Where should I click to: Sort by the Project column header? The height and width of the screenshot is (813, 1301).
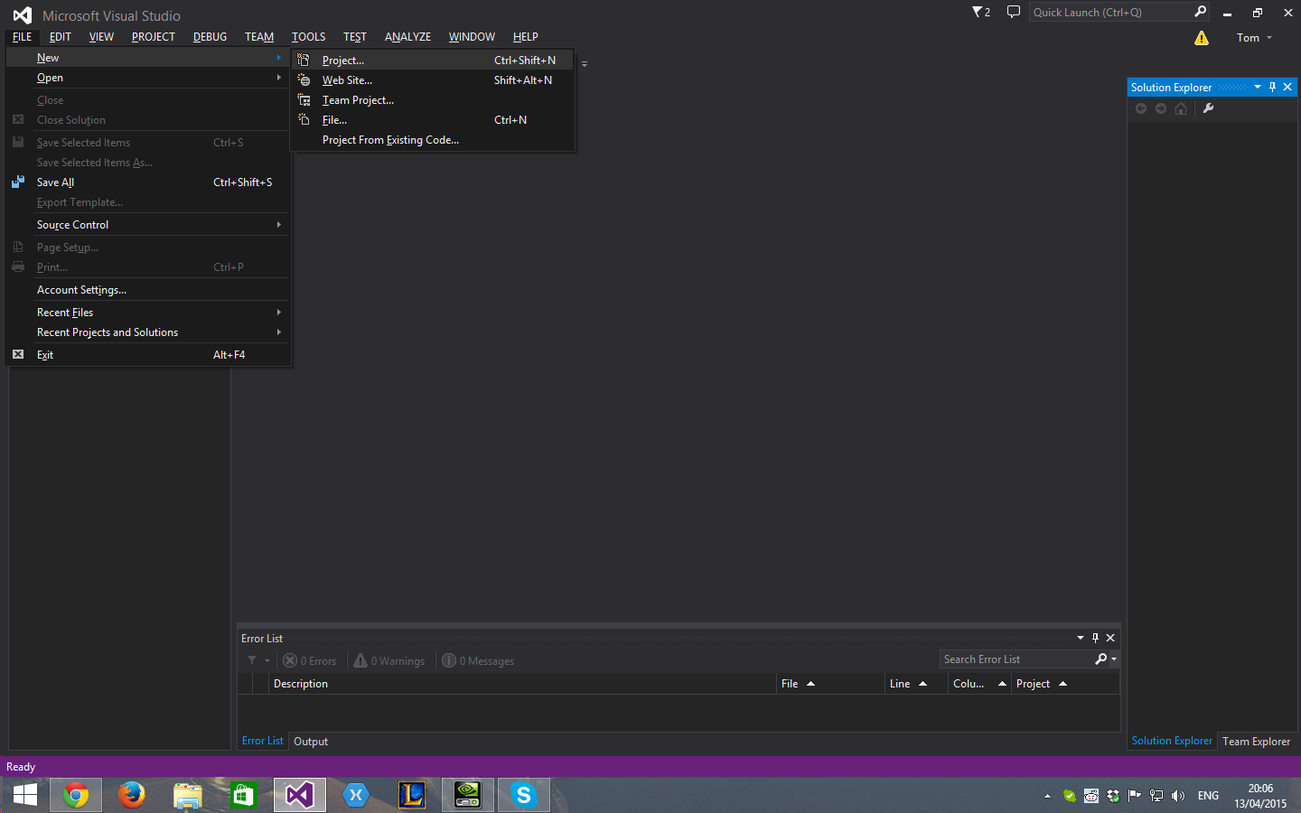[1065, 684]
